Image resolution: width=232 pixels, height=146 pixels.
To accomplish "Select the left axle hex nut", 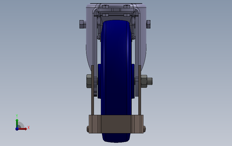I will [89, 81].
